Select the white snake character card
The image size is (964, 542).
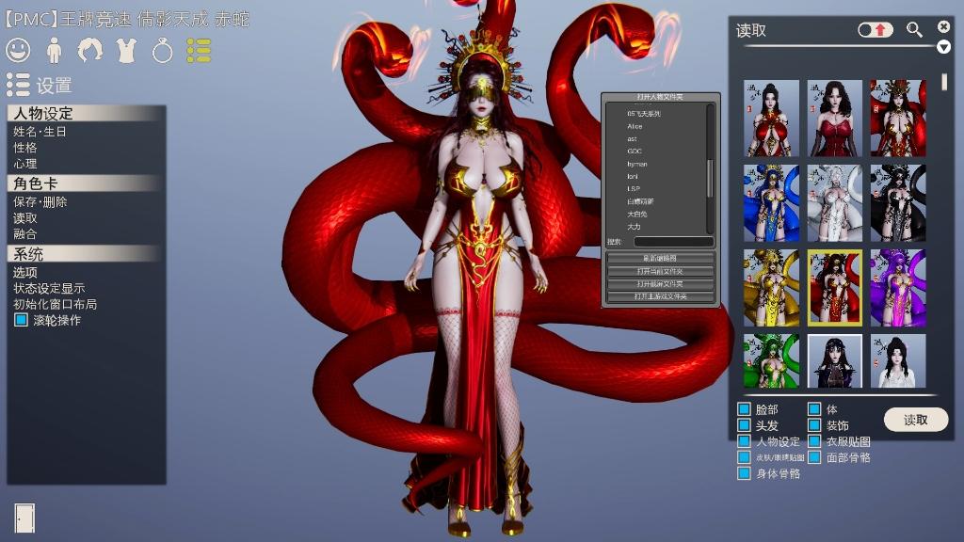pyautogui.click(x=834, y=203)
